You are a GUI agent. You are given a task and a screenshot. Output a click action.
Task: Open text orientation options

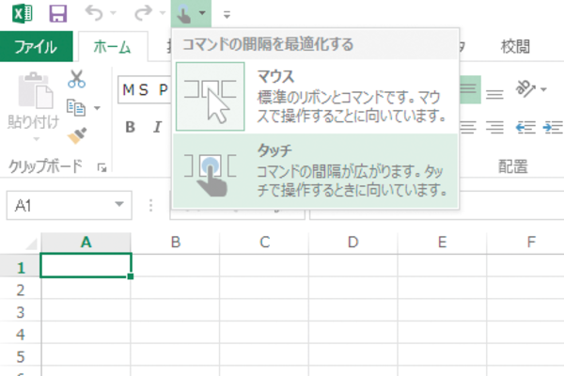[526, 88]
